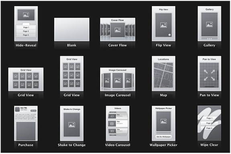
Task: Click the 'Shake to Change' caption below thumbnail
Action: coord(72,145)
